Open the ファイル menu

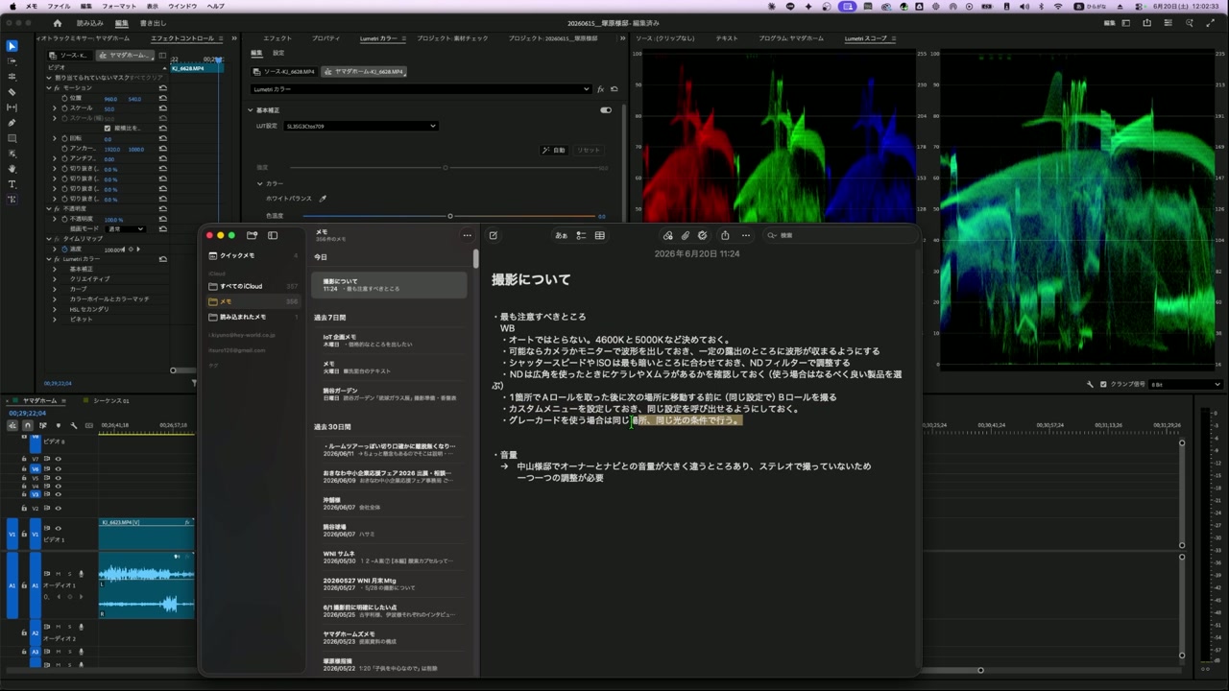coord(60,6)
